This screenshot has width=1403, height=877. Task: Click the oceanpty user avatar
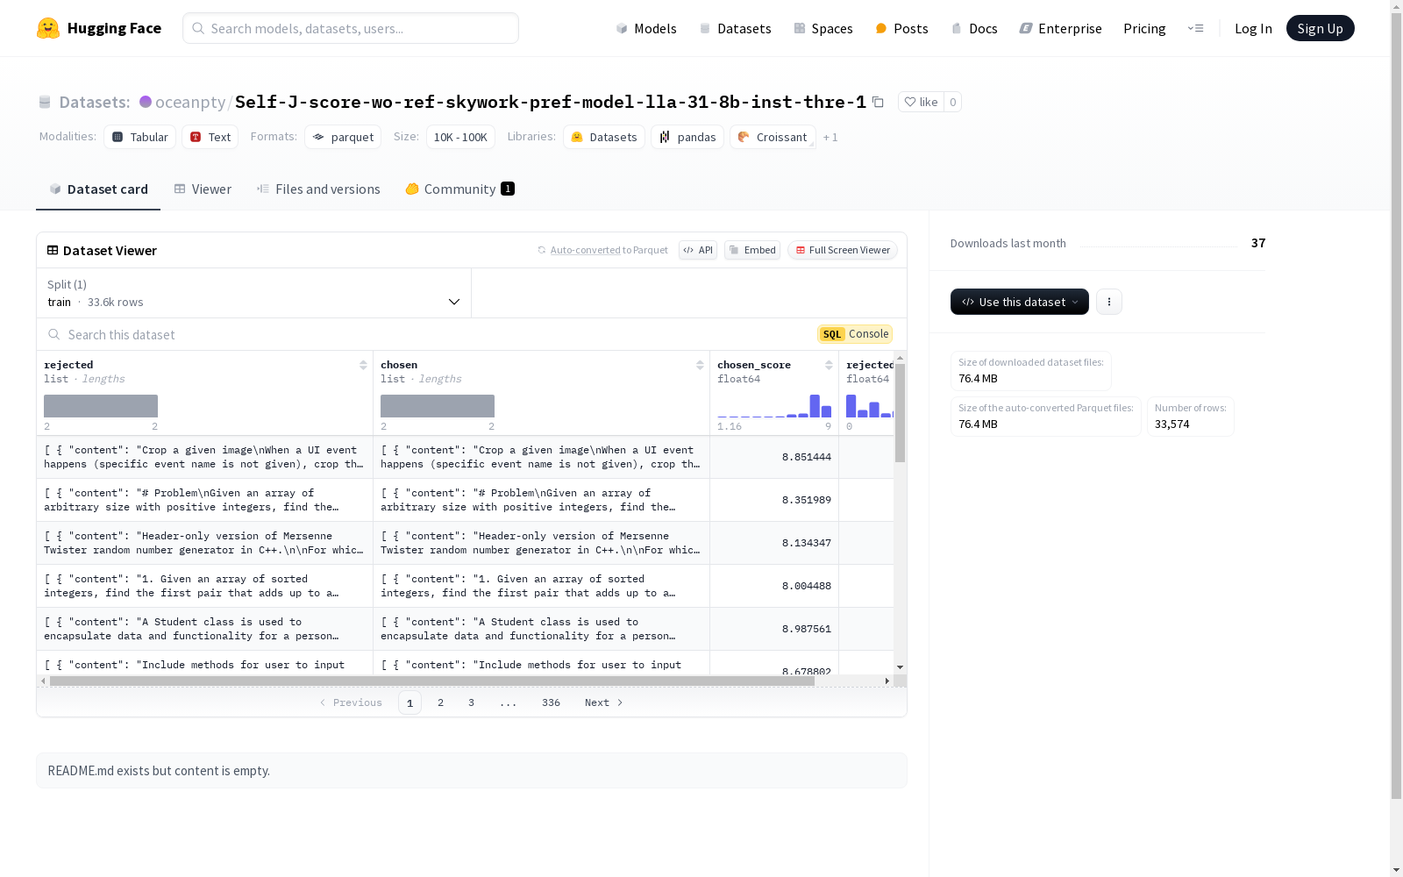[x=146, y=102]
